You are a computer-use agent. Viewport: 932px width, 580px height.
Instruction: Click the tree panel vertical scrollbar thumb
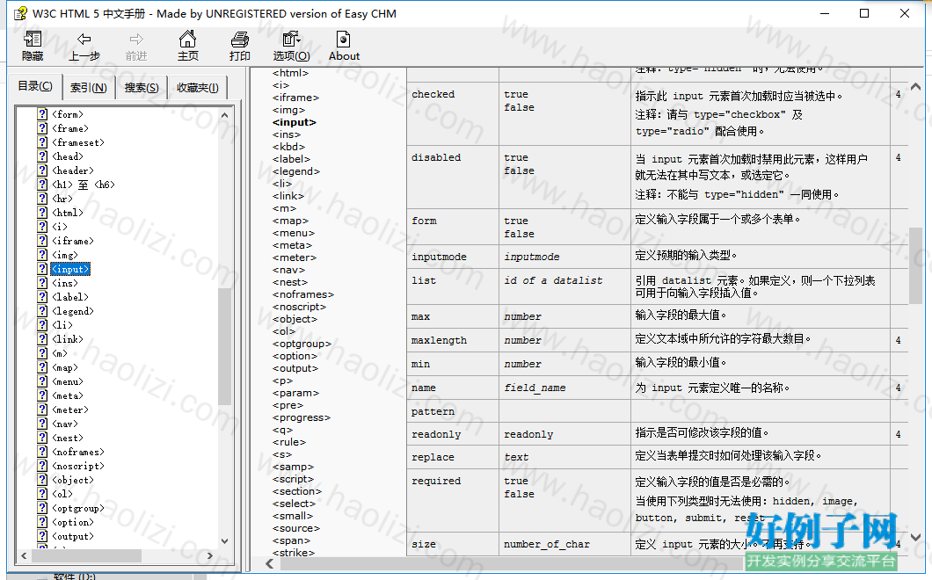pos(225,346)
